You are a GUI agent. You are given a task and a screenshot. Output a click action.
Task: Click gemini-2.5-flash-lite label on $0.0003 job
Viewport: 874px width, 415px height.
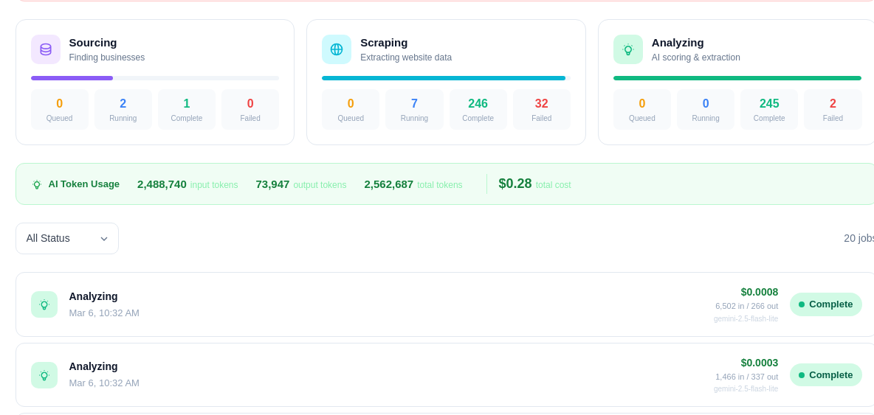point(746,389)
